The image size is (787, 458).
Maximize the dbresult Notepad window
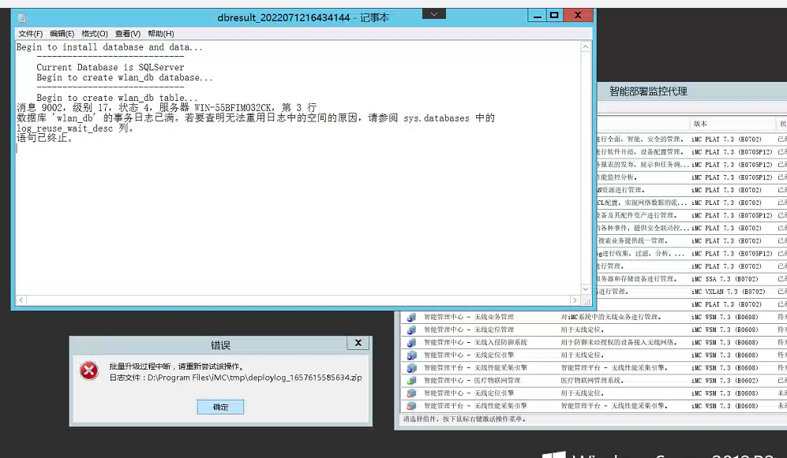[554, 16]
